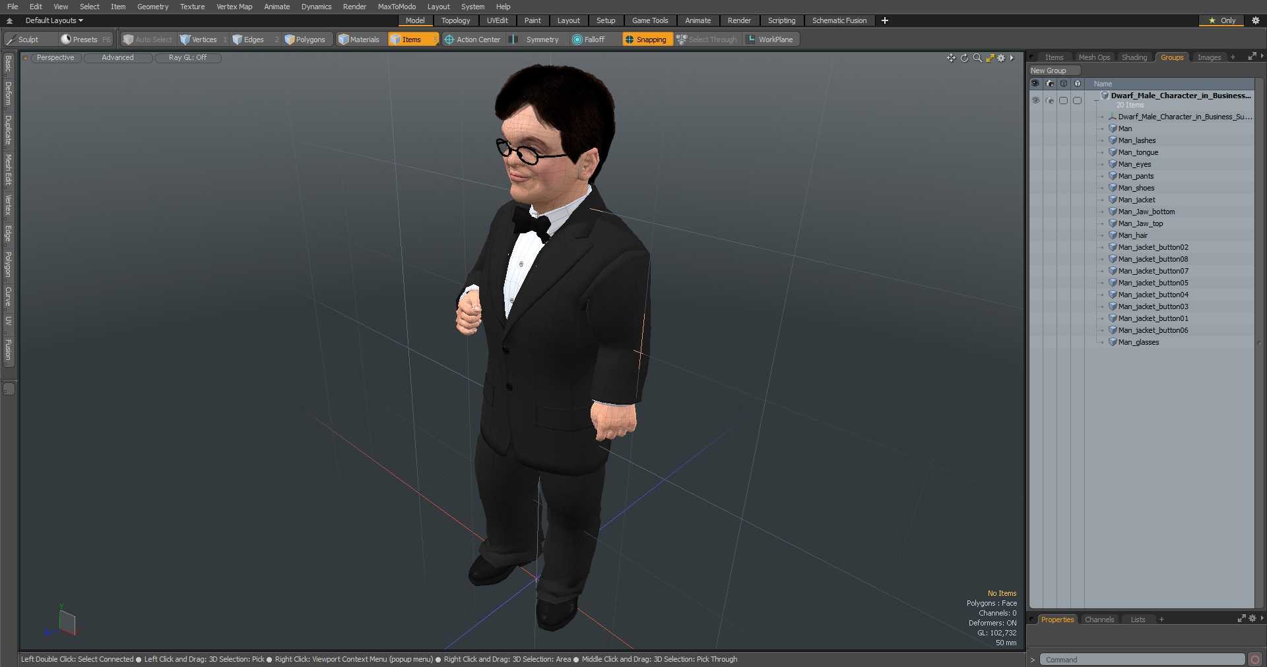Activate Items selection mode
The image size is (1267, 667).
click(412, 40)
